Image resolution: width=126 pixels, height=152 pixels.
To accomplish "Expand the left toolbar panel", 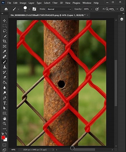I will 2,13.
